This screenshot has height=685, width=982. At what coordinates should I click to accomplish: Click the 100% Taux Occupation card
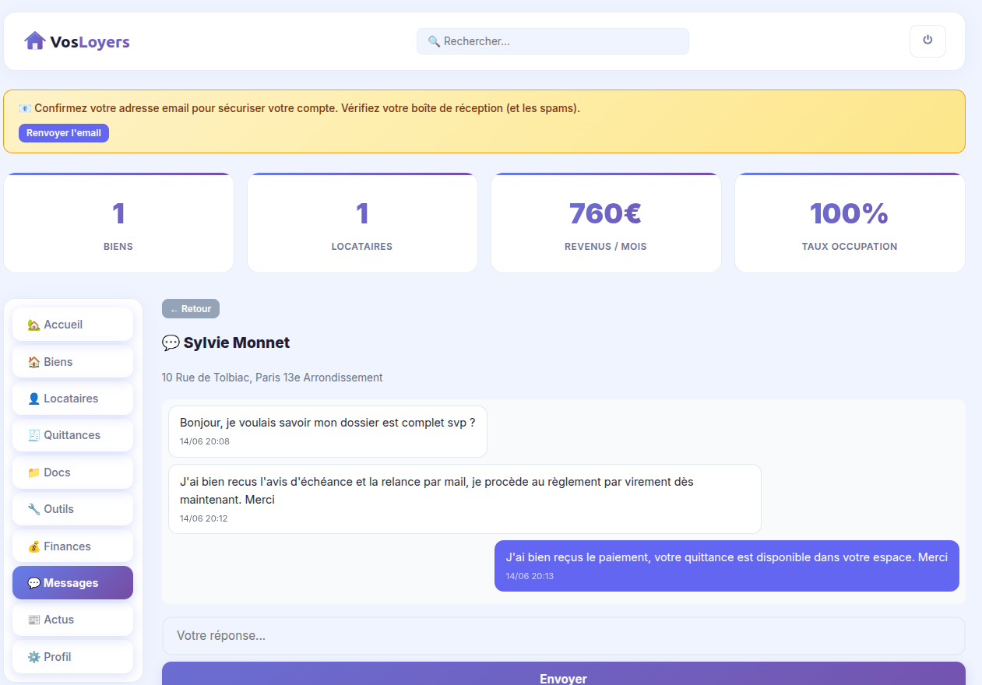(x=850, y=223)
